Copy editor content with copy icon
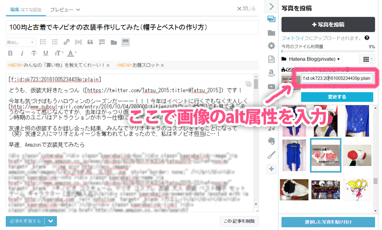This screenshot has width=382, height=230. pyautogui.click(x=248, y=84)
